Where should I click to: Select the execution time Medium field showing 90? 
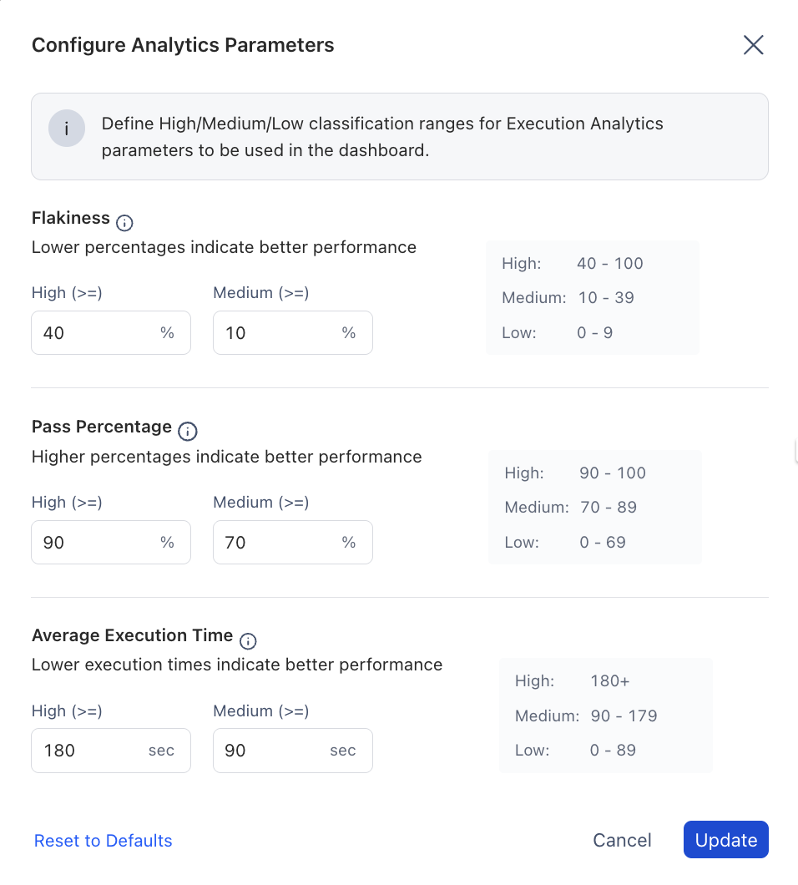(x=293, y=751)
